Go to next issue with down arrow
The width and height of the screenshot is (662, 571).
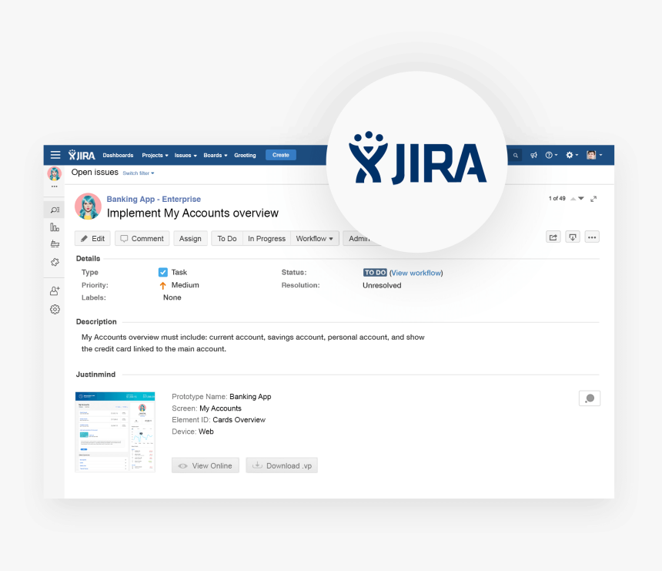tap(581, 199)
